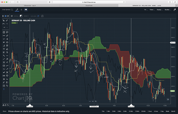Toggle the Axis Label checkbox
The height and width of the screenshot is (114, 178).
(x=38, y=16)
